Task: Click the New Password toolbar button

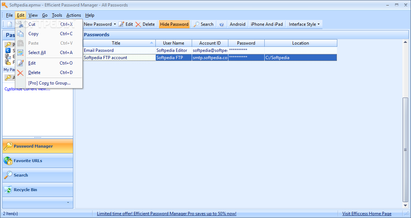Action: pyautogui.click(x=98, y=24)
